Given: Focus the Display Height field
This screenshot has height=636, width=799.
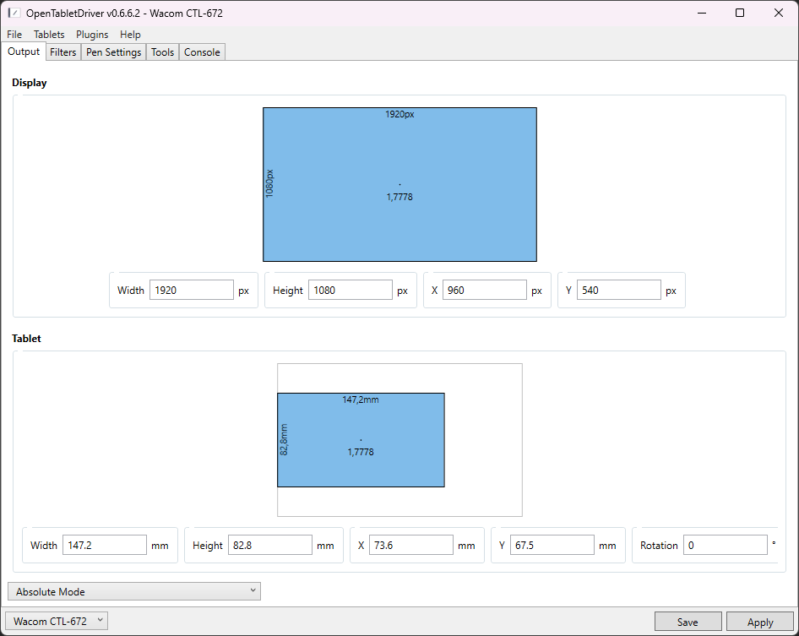Looking at the screenshot, I should (350, 290).
